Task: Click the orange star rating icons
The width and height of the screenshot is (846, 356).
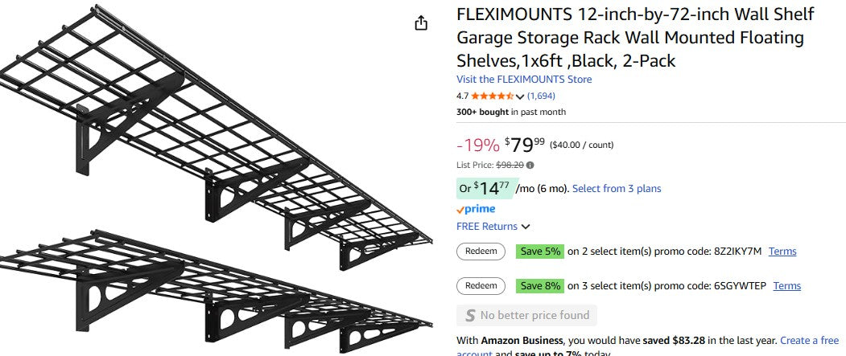Action: [x=493, y=96]
